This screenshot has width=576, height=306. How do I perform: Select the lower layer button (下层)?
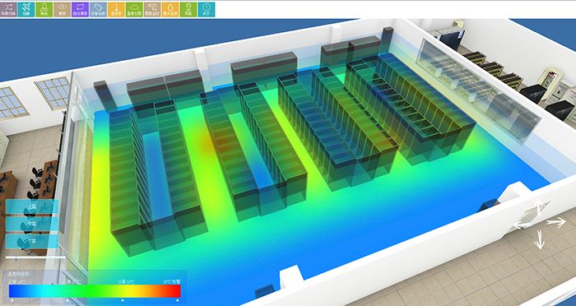(x=32, y=241)
